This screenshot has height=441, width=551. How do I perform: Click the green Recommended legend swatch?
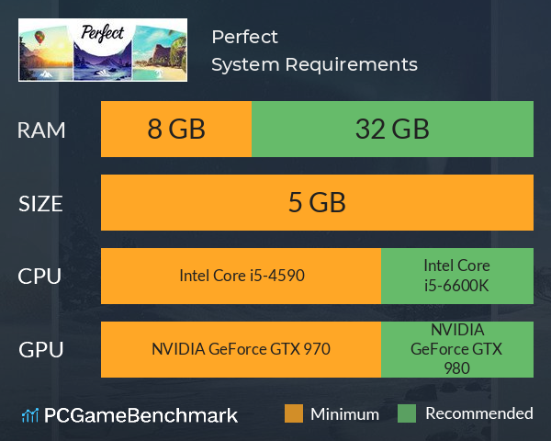(x=407, y=413)
